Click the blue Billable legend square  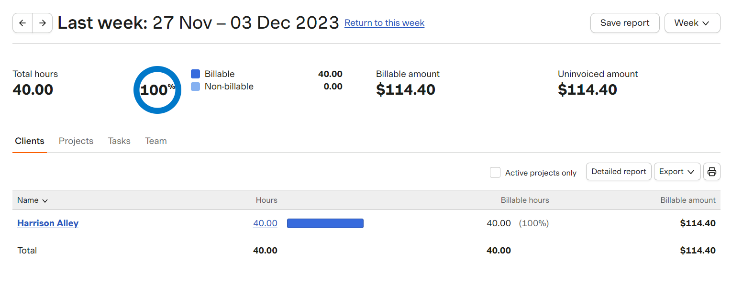coord(195,74)
